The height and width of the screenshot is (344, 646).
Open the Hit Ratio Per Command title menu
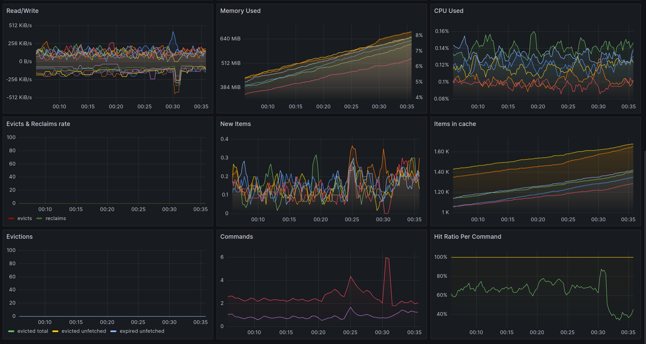point(467,237)
